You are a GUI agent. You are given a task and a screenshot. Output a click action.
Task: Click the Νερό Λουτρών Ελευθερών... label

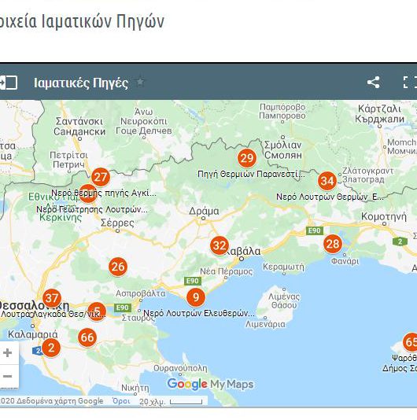coord(199,313)
